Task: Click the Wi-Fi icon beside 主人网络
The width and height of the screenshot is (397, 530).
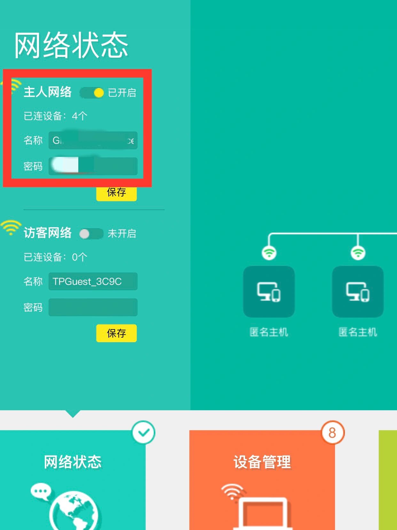Action: click(x=12, y=86)
